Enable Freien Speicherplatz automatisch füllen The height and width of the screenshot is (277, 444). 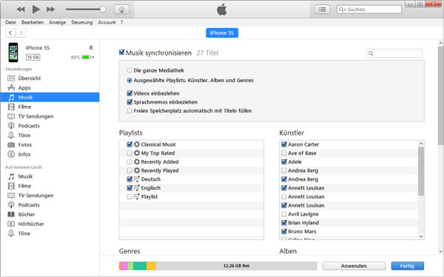129,111
